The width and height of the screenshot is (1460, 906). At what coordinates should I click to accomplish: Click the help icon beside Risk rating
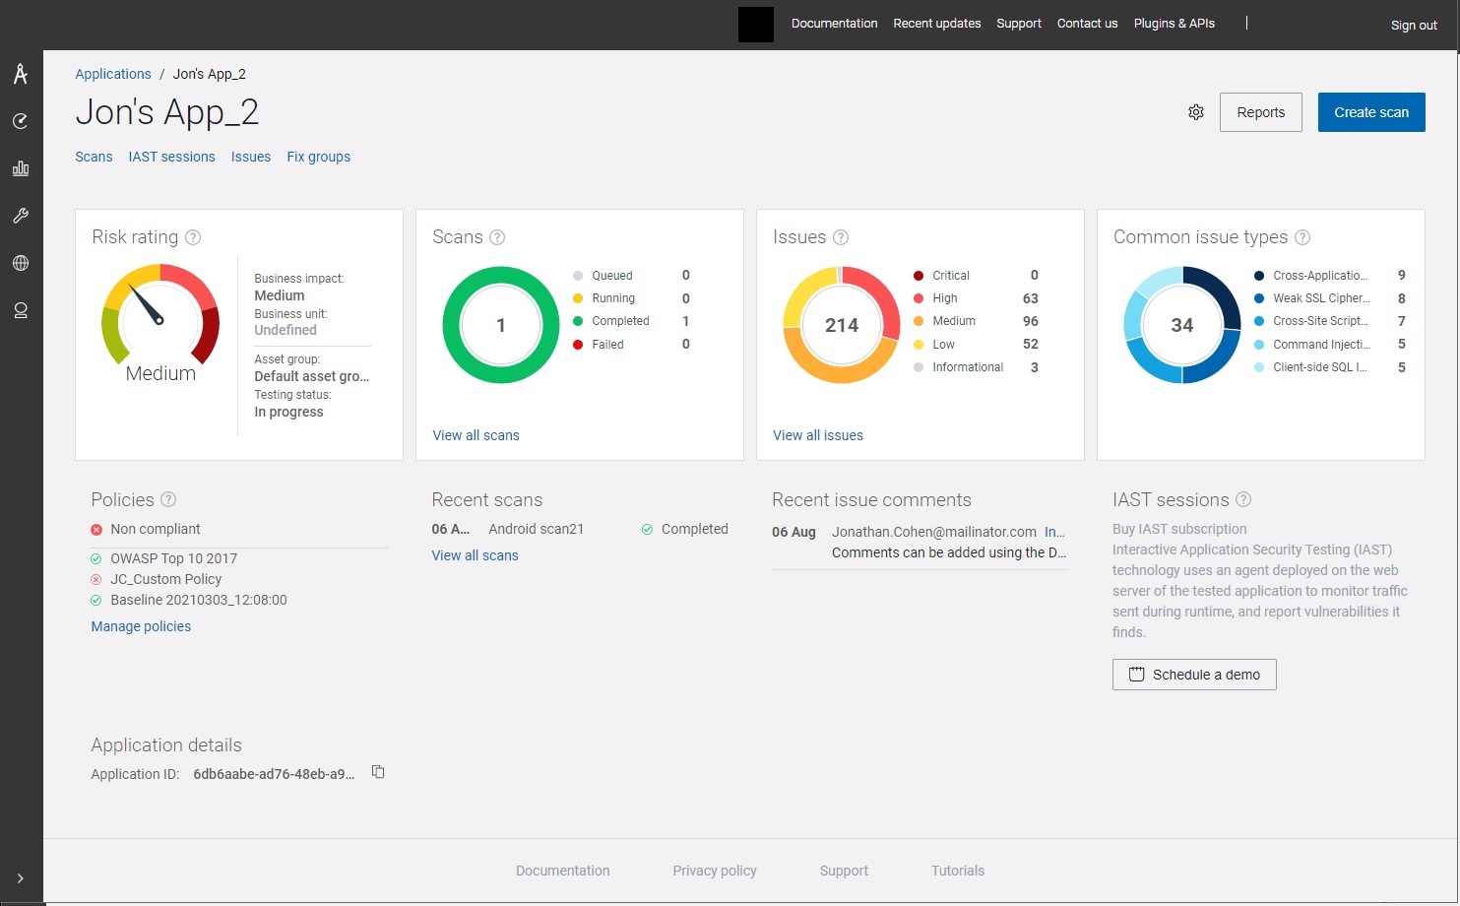(x=193, y=237)
